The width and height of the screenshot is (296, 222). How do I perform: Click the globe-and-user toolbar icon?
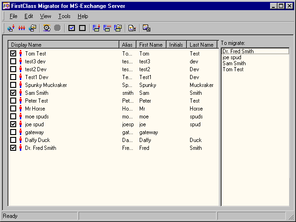click(x=11, y=28)
